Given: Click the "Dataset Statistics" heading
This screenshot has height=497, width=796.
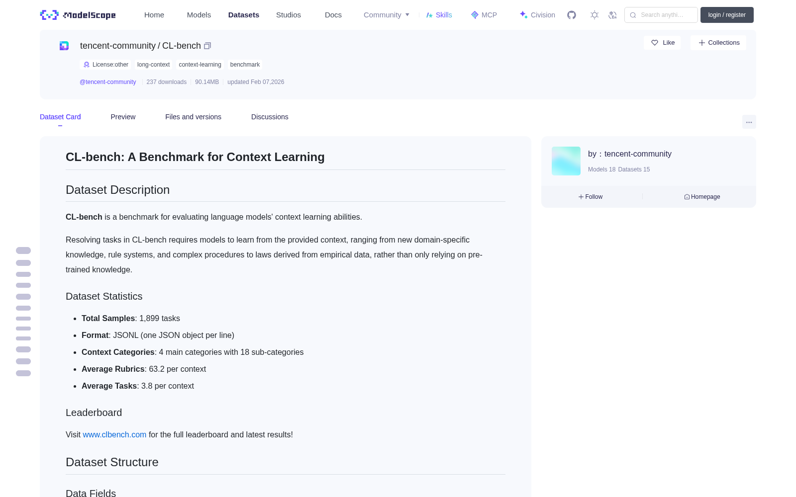Looking at the screenshot, I should pos(104,296).
